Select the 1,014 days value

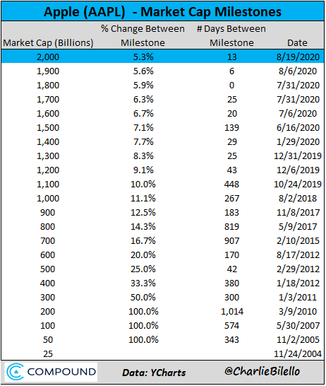click(x=232, y=312)
